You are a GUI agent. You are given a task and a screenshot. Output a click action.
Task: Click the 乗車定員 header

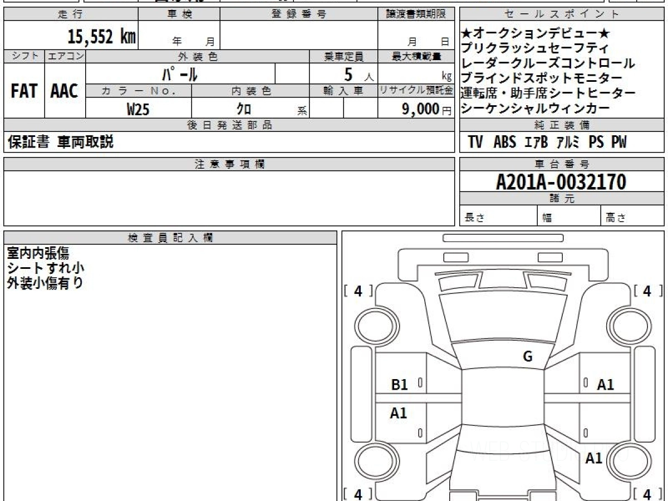(x=343, y=56)
